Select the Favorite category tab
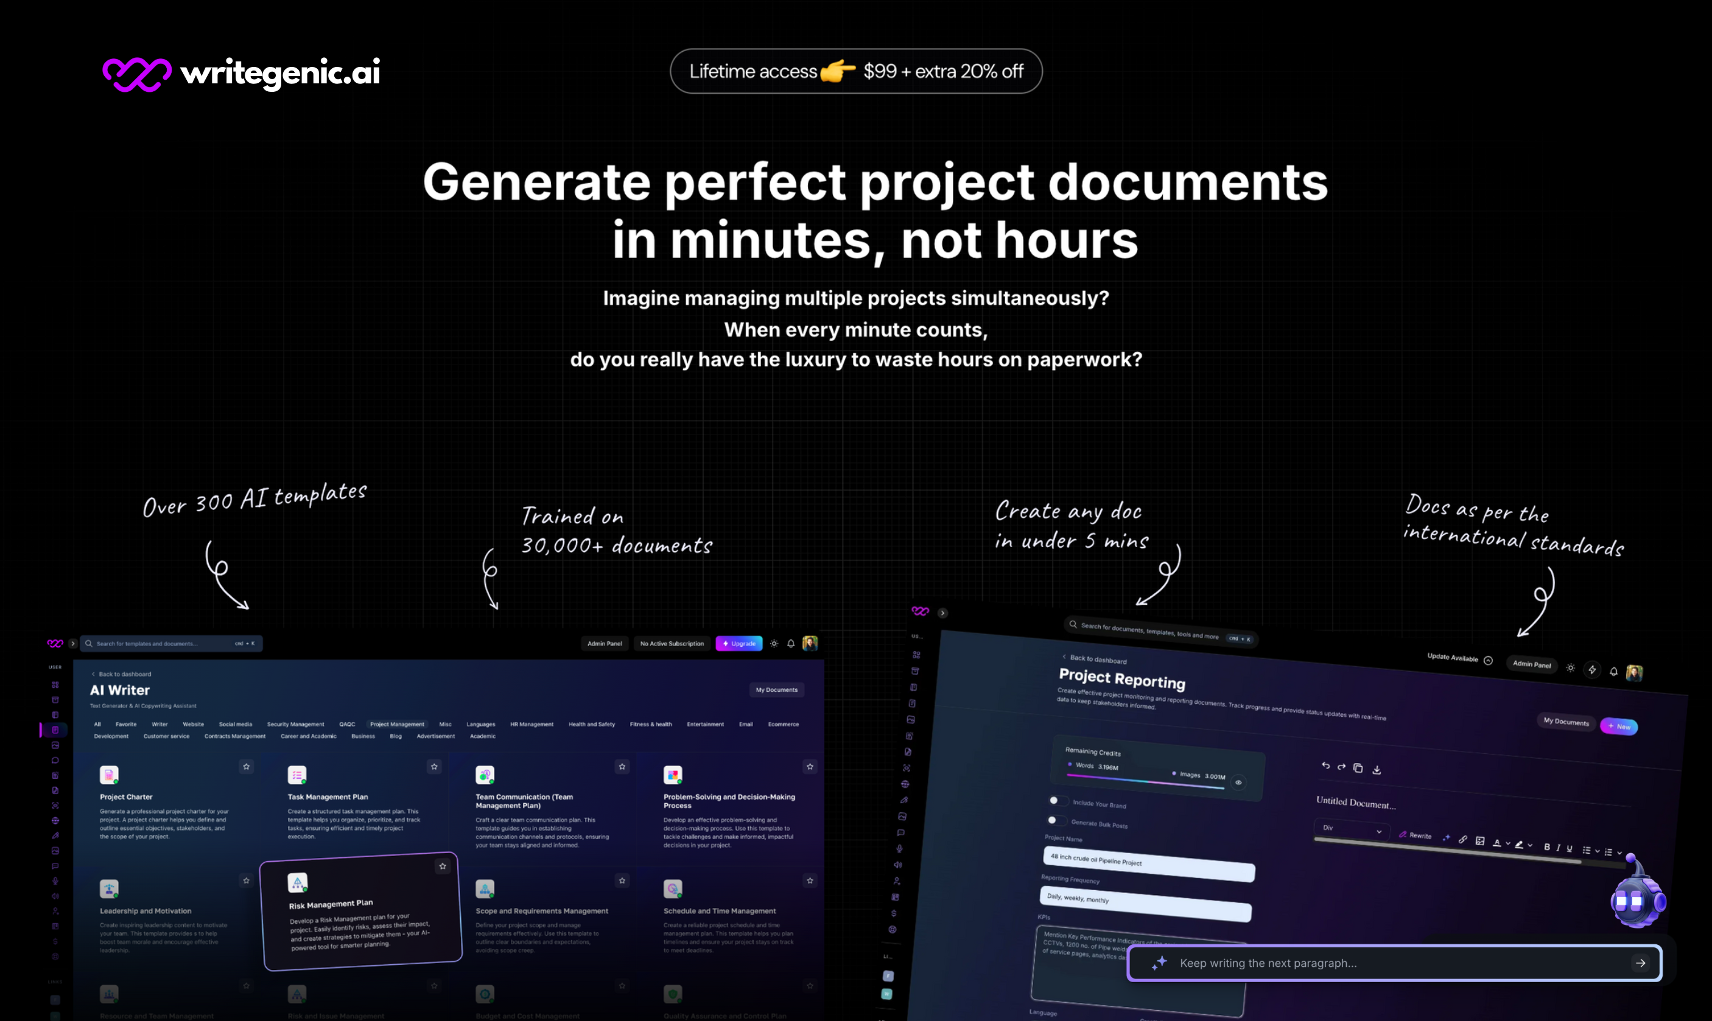This screenshot has height=1021, width=1712. point(126,725)
